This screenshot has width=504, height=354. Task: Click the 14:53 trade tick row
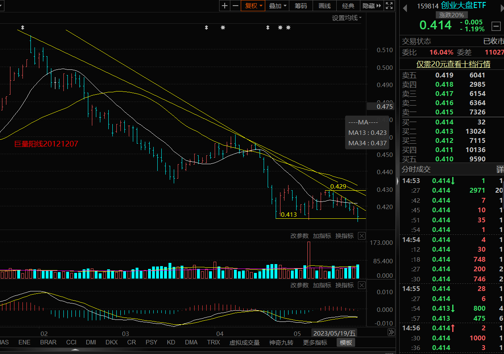tap(452, 181)
